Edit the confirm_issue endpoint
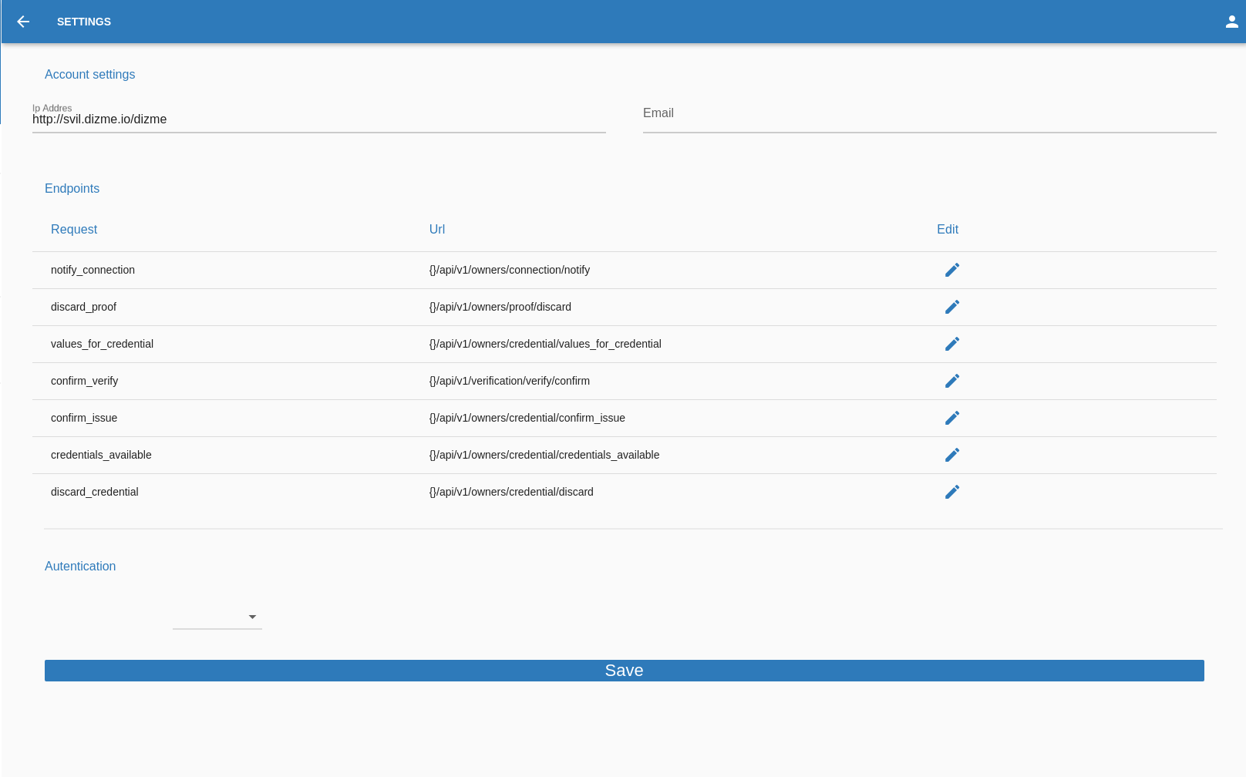 pyautogui.click(x=952, y=418)
